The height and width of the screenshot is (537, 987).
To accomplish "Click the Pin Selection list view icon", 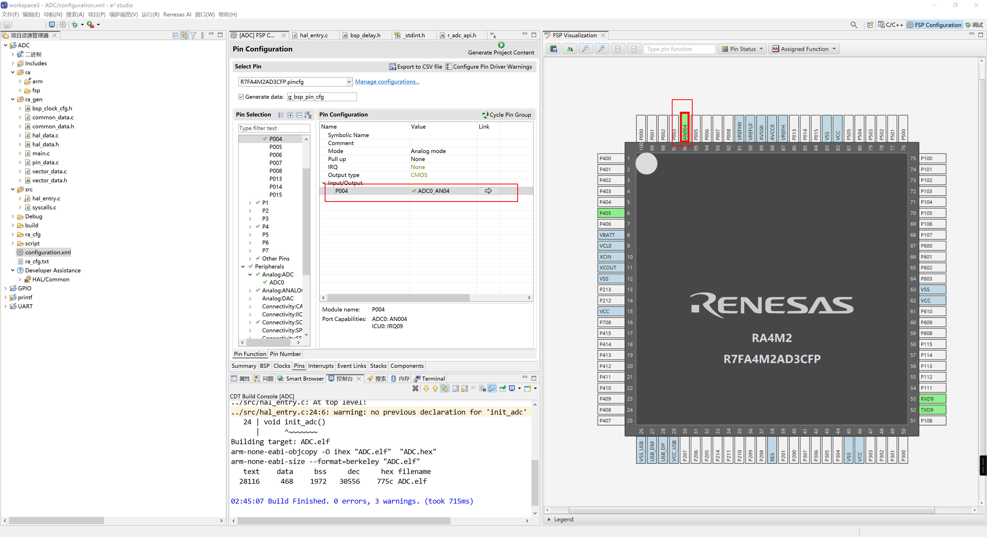I will pyautogui.click(x=281, y=115).
